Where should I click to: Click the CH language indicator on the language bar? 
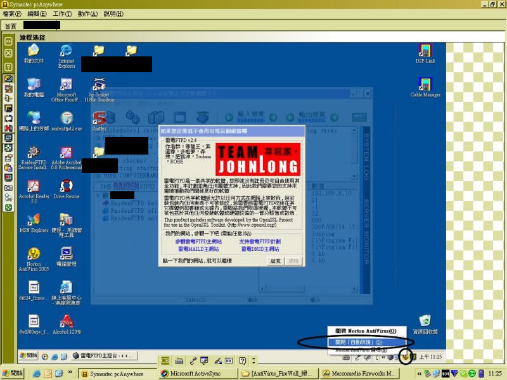(165, 360)
